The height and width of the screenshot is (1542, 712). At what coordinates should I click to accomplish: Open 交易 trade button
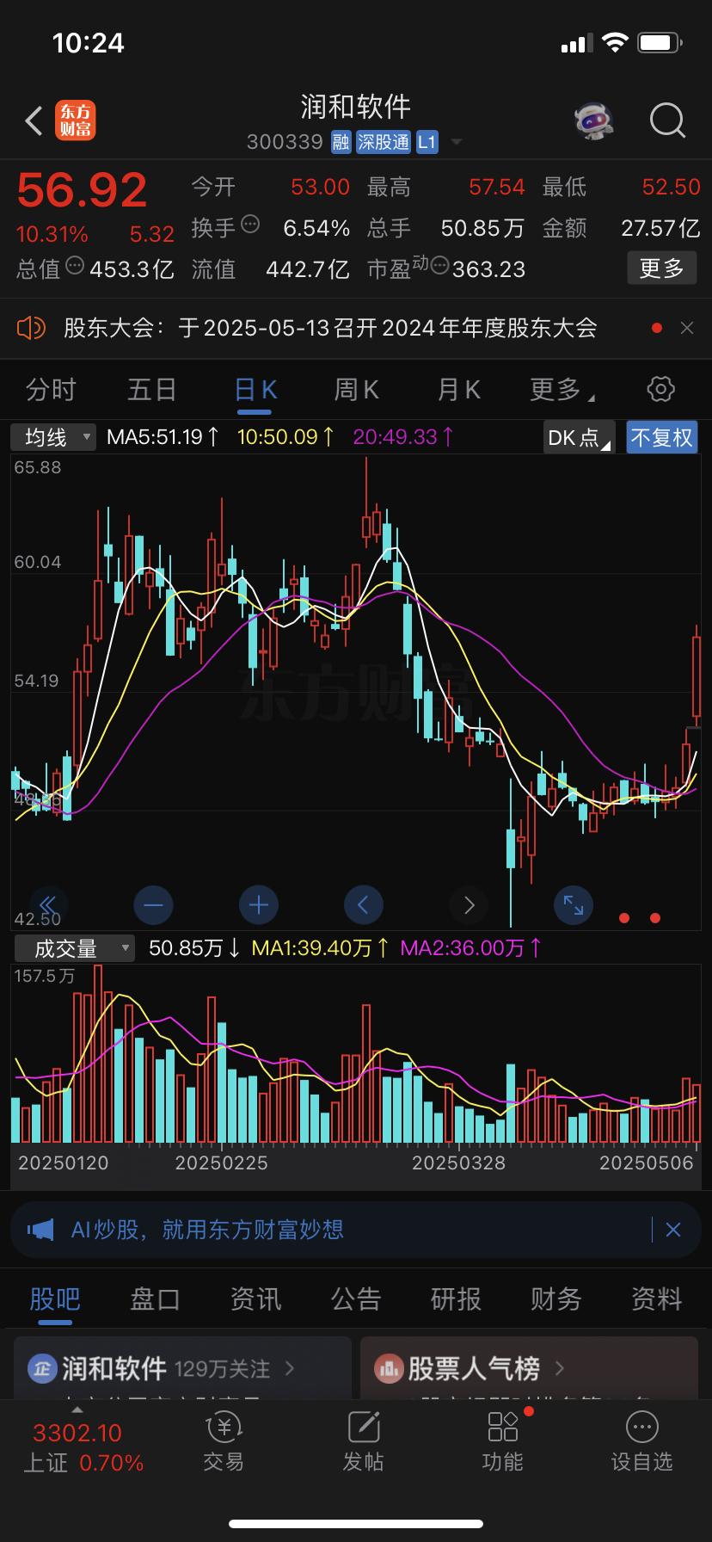[x=224, y=1443]
